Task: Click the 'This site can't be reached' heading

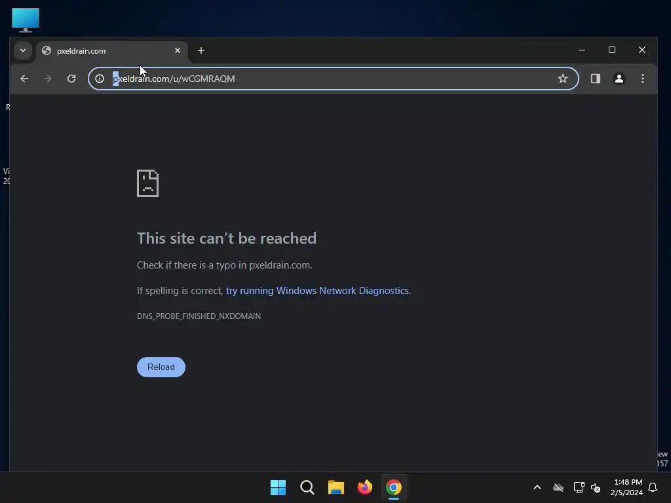Action: coord(226,238)
